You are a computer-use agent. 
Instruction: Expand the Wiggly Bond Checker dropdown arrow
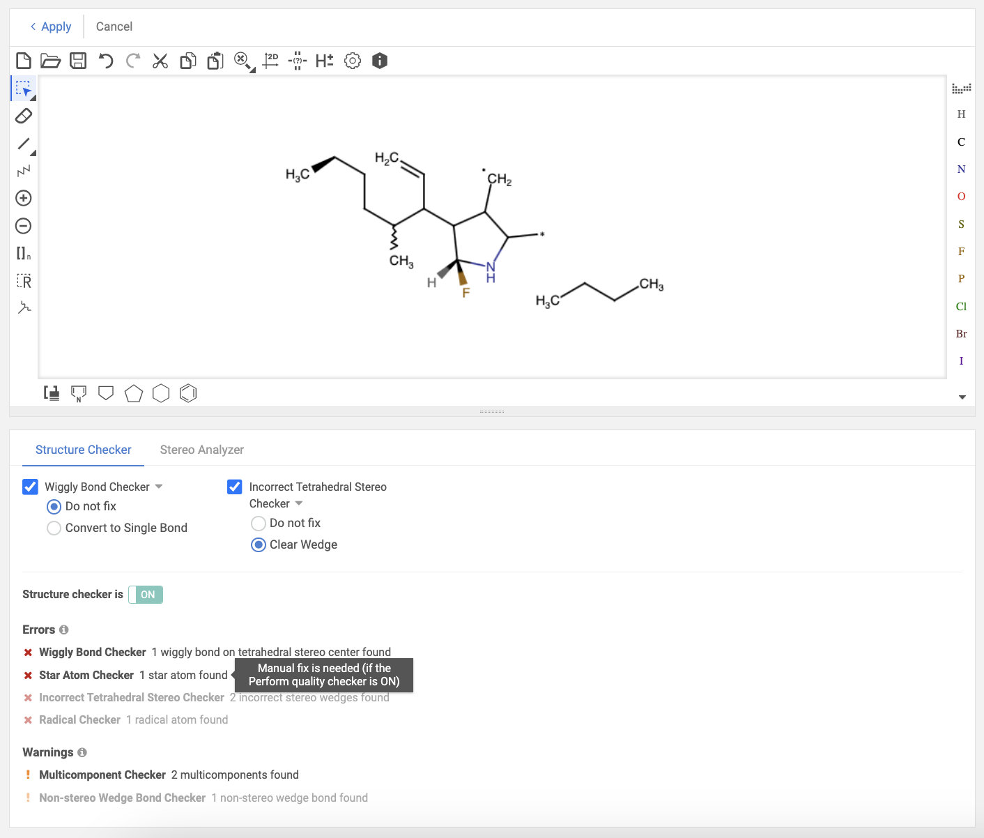(159, 487)
